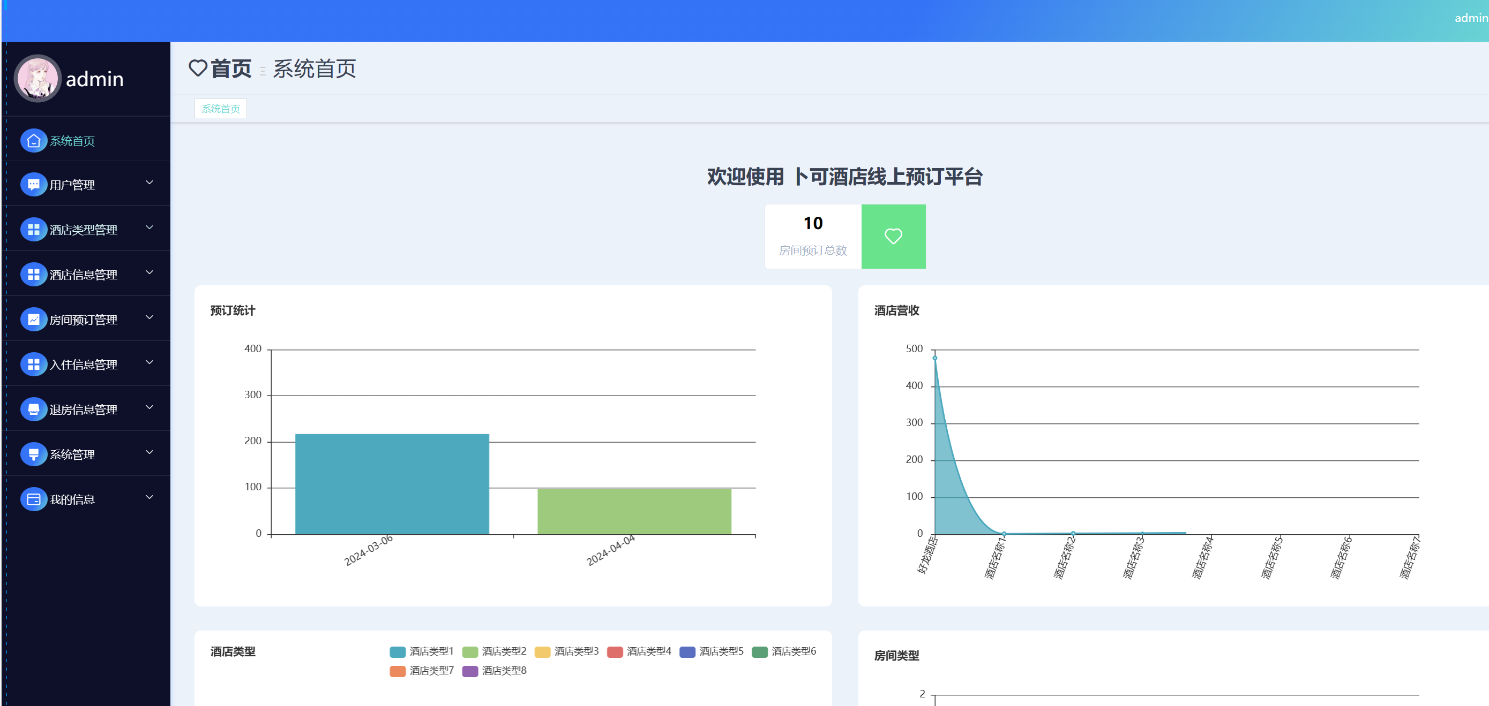Click the green heart tile icon
Viewport: 1489px width, 706px height.
(893, 236)
